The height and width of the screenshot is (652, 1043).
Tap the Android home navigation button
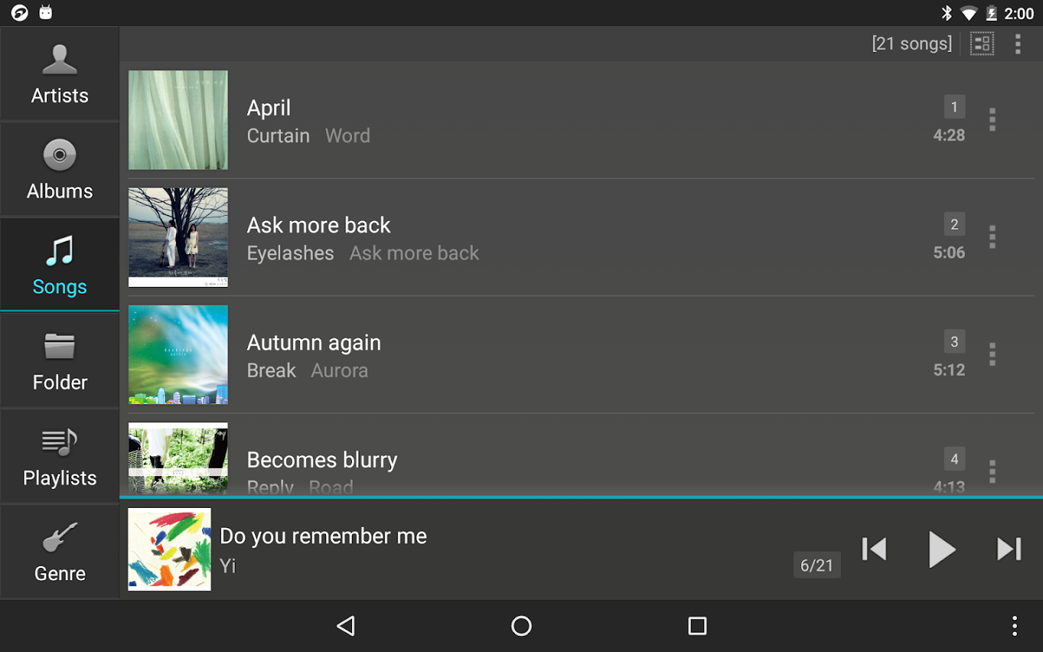tap(521, 626)
